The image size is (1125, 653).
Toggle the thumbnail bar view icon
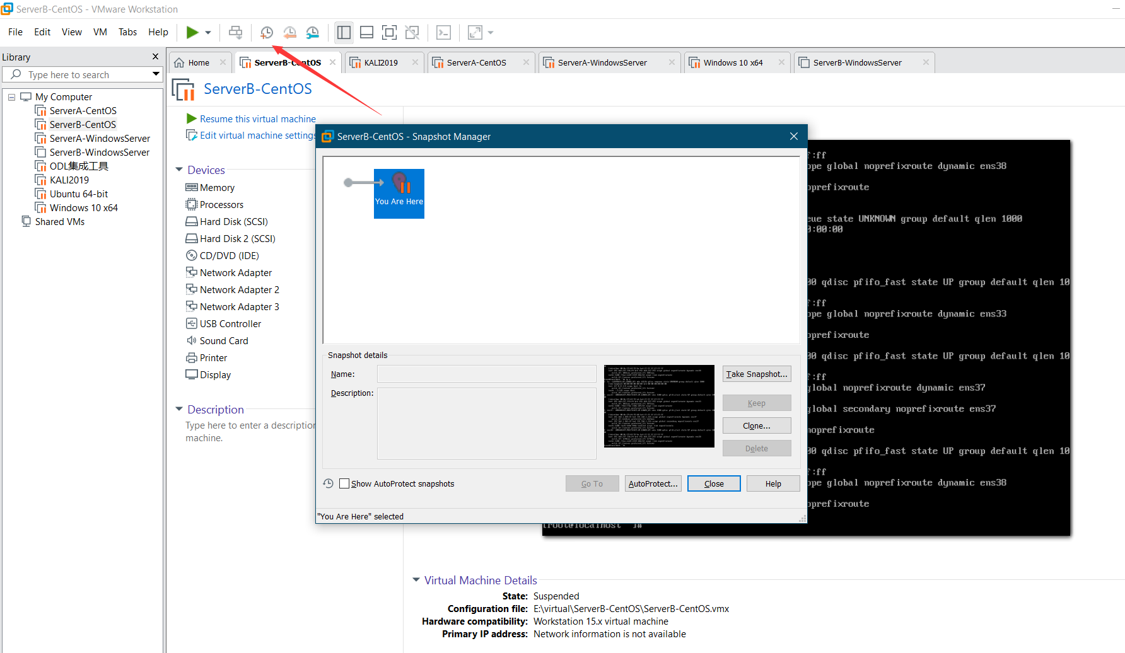[x=366, y=32]
